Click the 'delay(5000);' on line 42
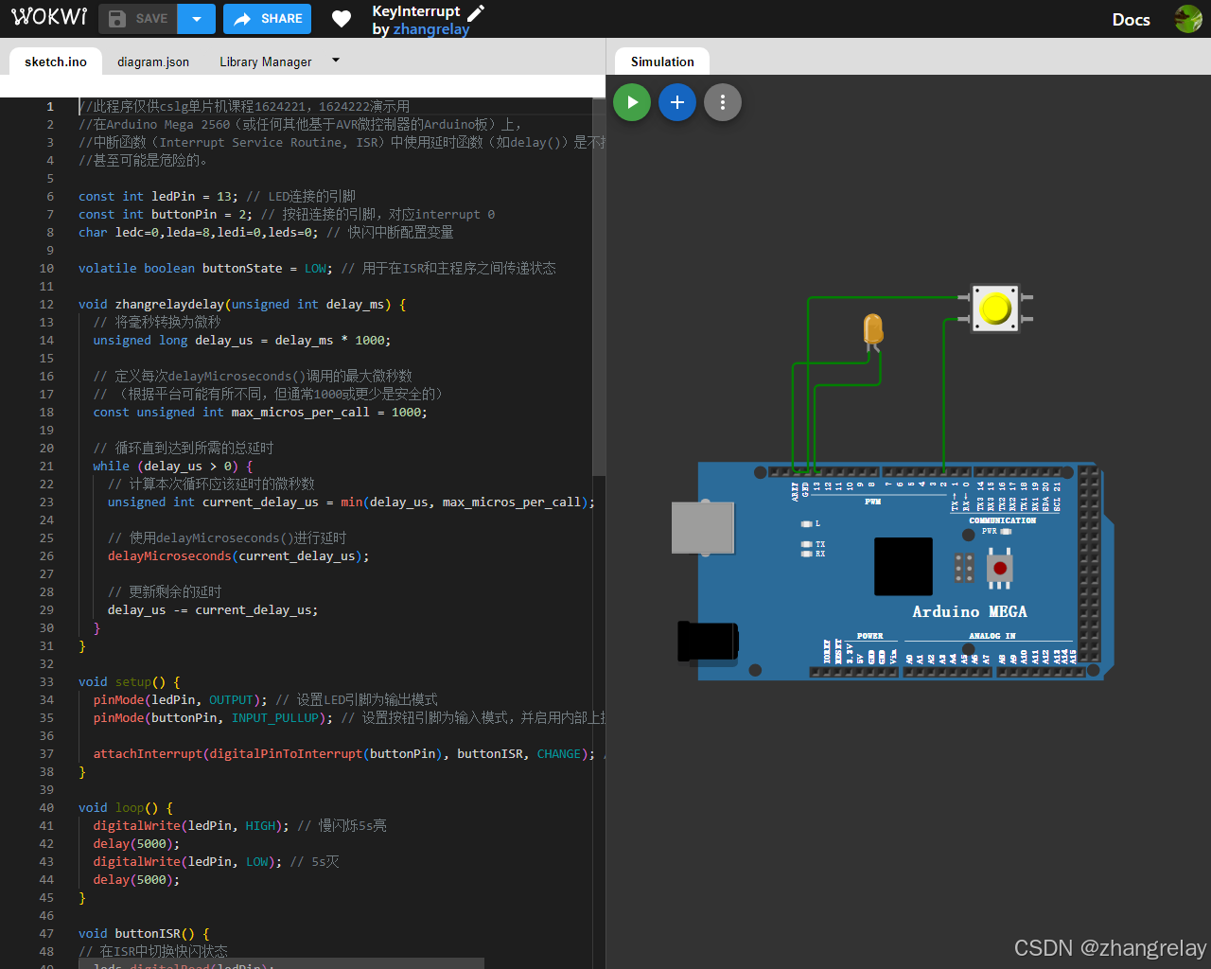 point(136,843)
